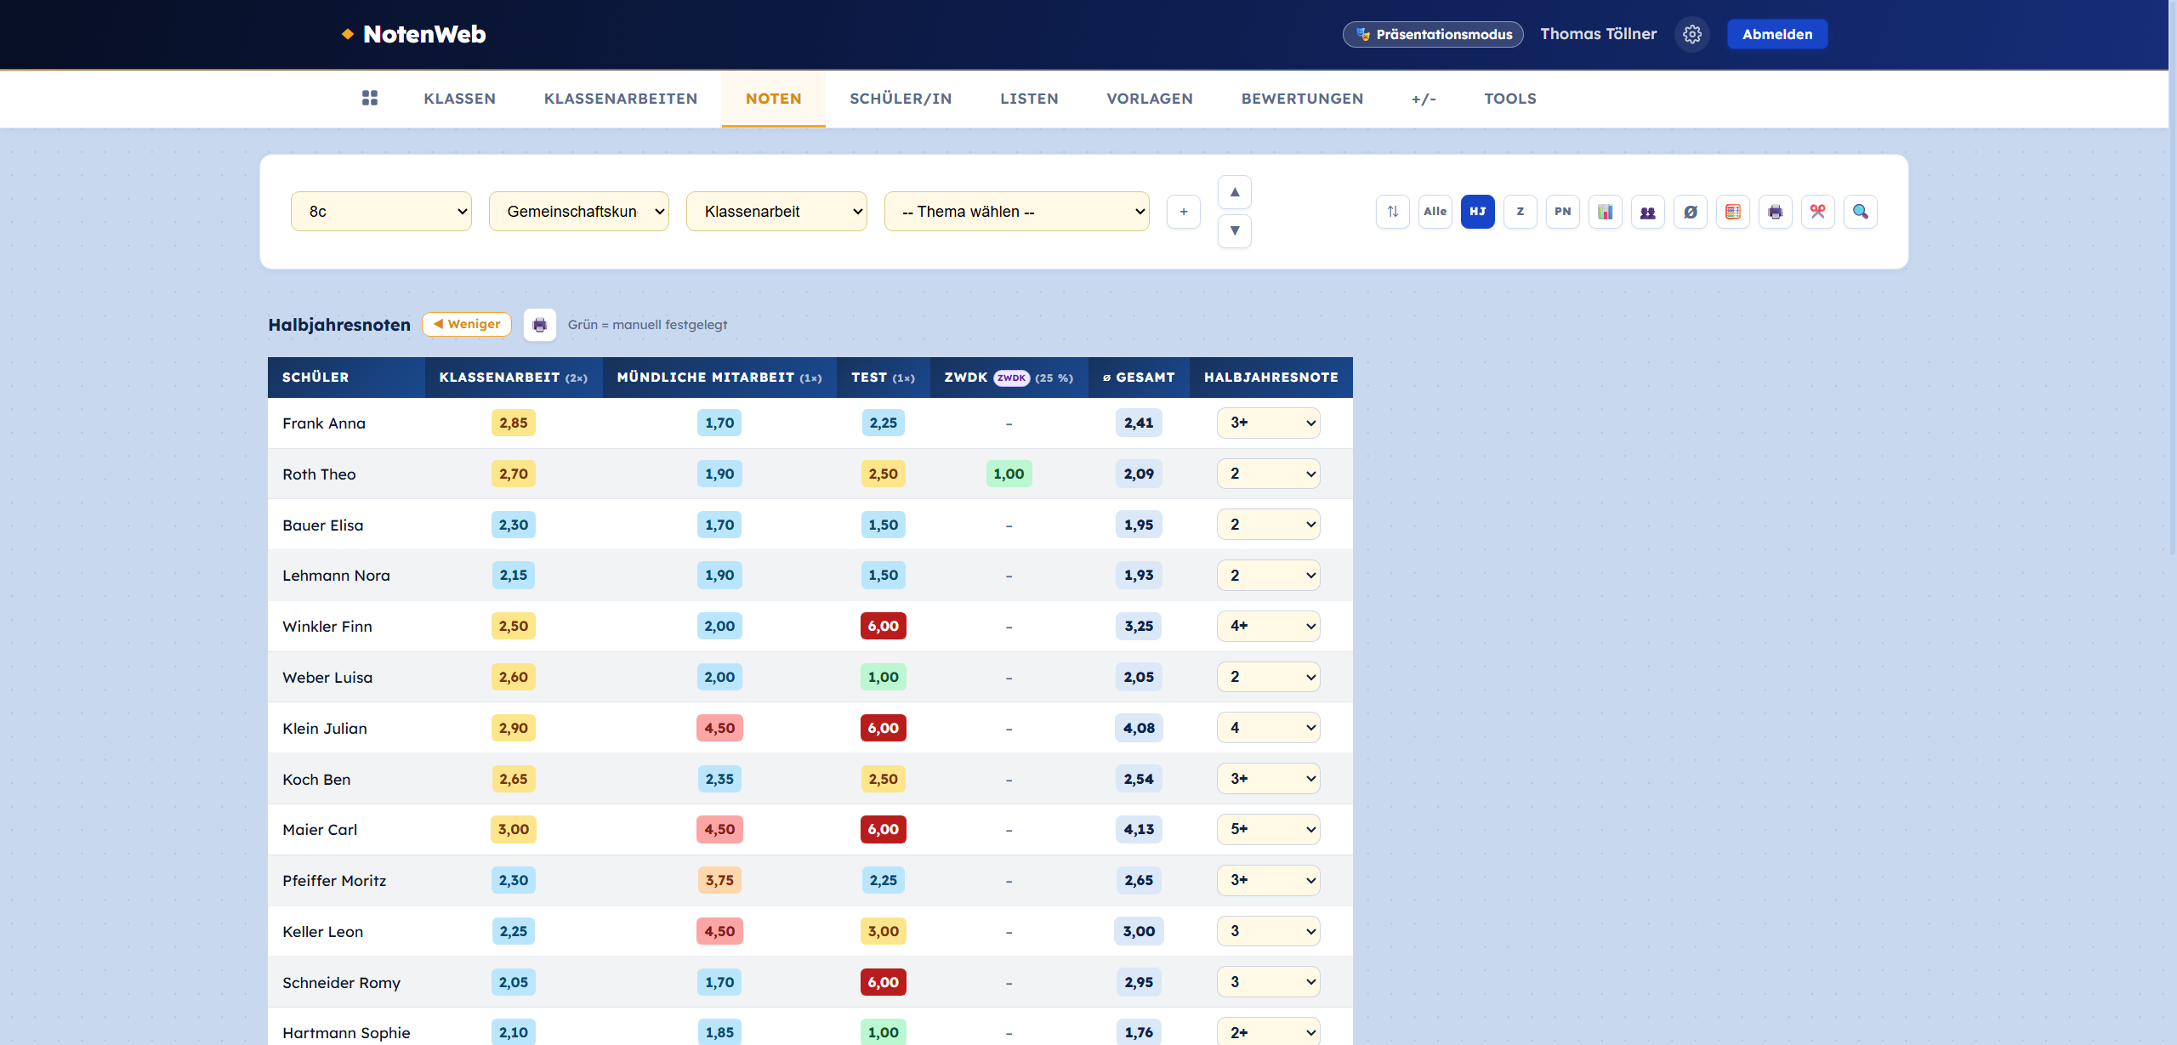
Task: Click the magnifying glass search icon
Action: click(1860, 212)
